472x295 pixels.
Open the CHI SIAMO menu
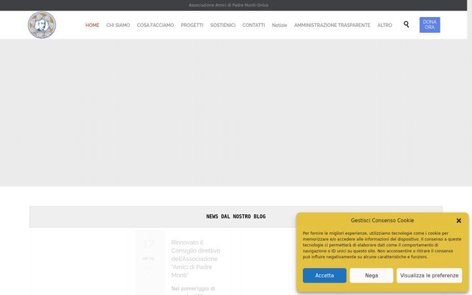[118, 26]
